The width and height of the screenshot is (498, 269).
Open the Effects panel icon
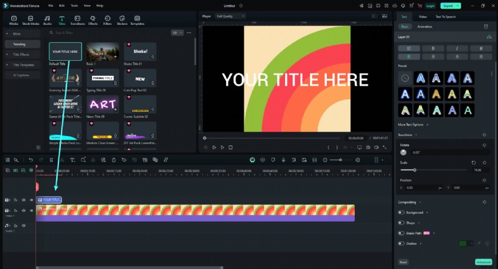pyautogui.click(x=92, y=20)
